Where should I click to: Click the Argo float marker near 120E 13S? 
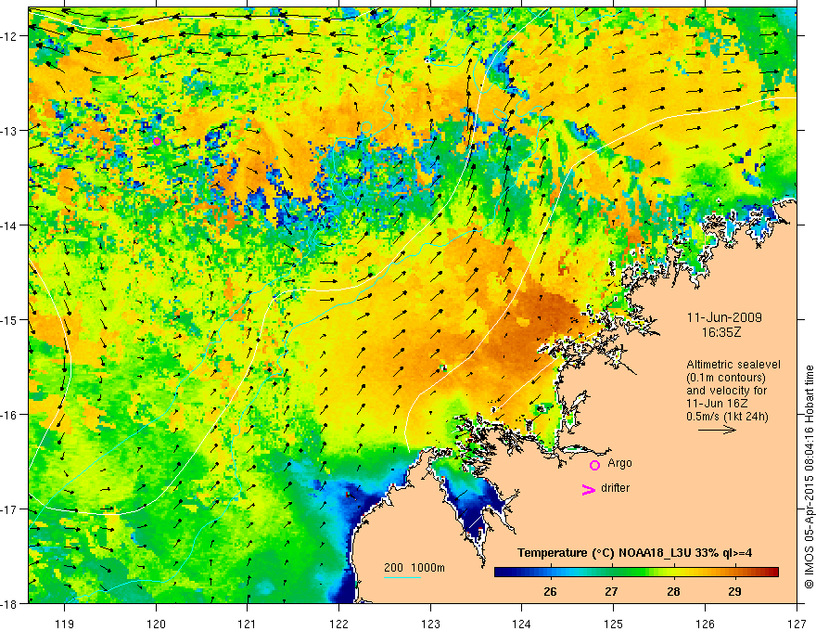coord(157,141)
